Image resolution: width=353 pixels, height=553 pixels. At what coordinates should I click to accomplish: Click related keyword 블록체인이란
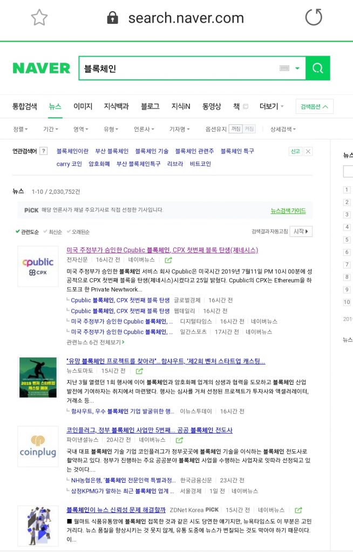(72, 151)
